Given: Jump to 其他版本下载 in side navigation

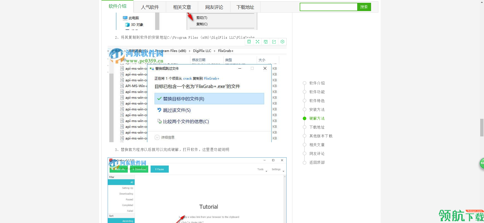Looking at the screenshot, I should [x=321, y=136].
